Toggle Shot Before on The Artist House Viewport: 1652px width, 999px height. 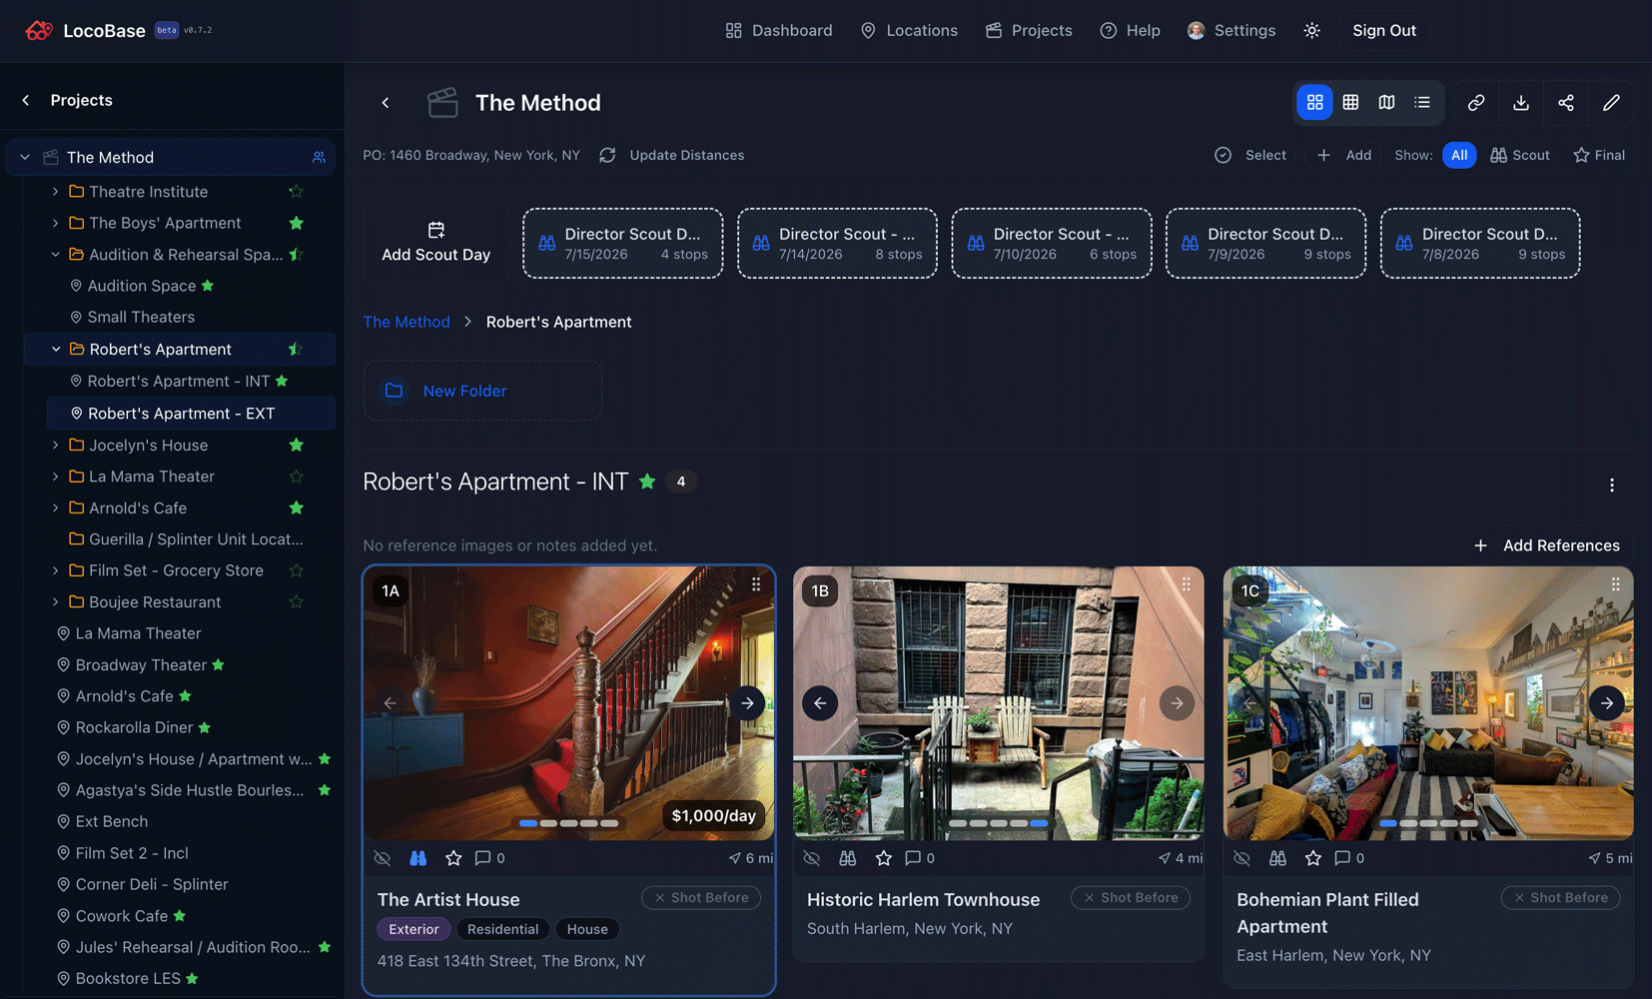point(701,898)
